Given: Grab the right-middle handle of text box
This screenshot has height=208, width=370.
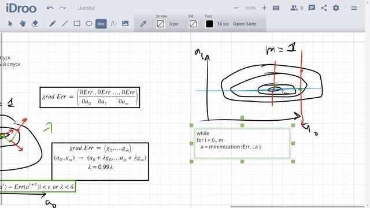Looking at the screenshot, I should click(x=293, y=143).
